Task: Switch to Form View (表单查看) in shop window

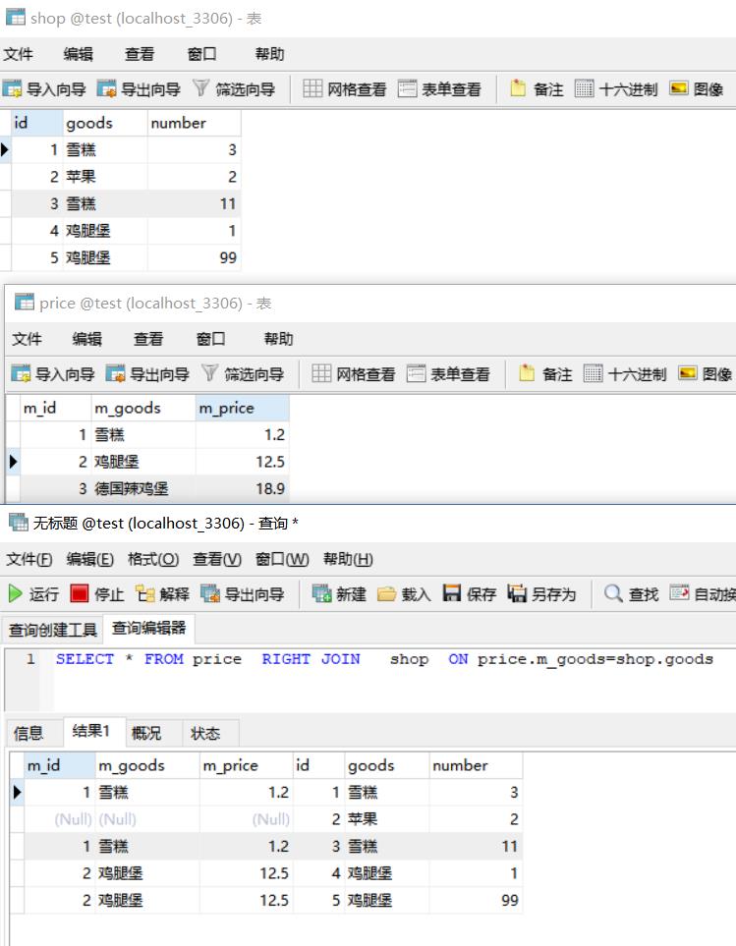Action: tap(440, 89)
